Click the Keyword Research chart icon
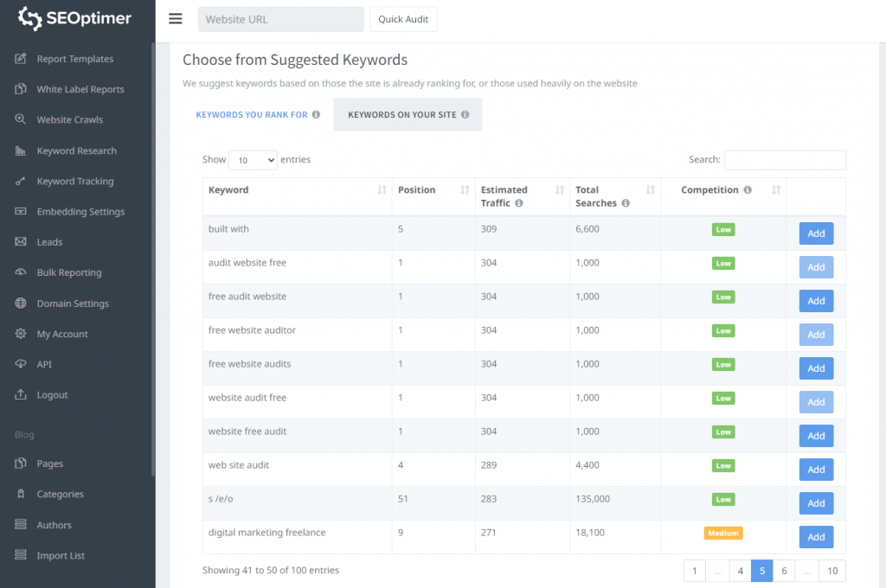 [x=21, y=150]
